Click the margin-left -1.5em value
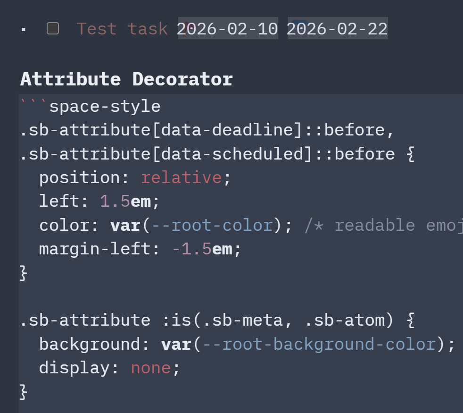463x413 pixels. [x=201, y=249]
